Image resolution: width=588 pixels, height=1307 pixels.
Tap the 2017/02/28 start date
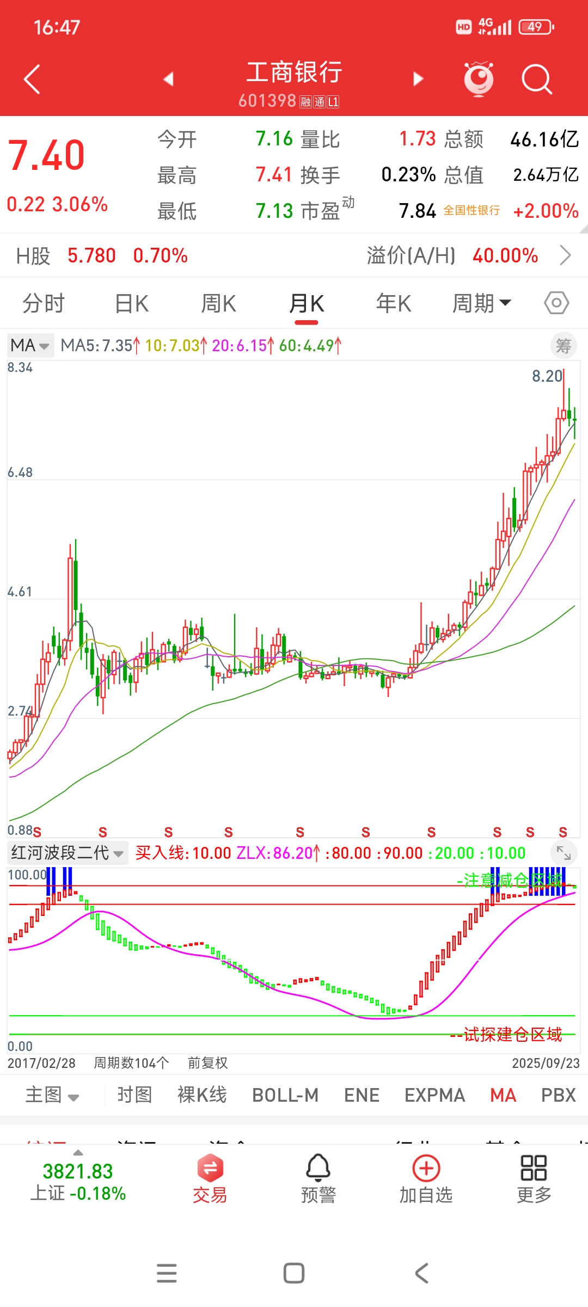click(x=41, y=1063)
